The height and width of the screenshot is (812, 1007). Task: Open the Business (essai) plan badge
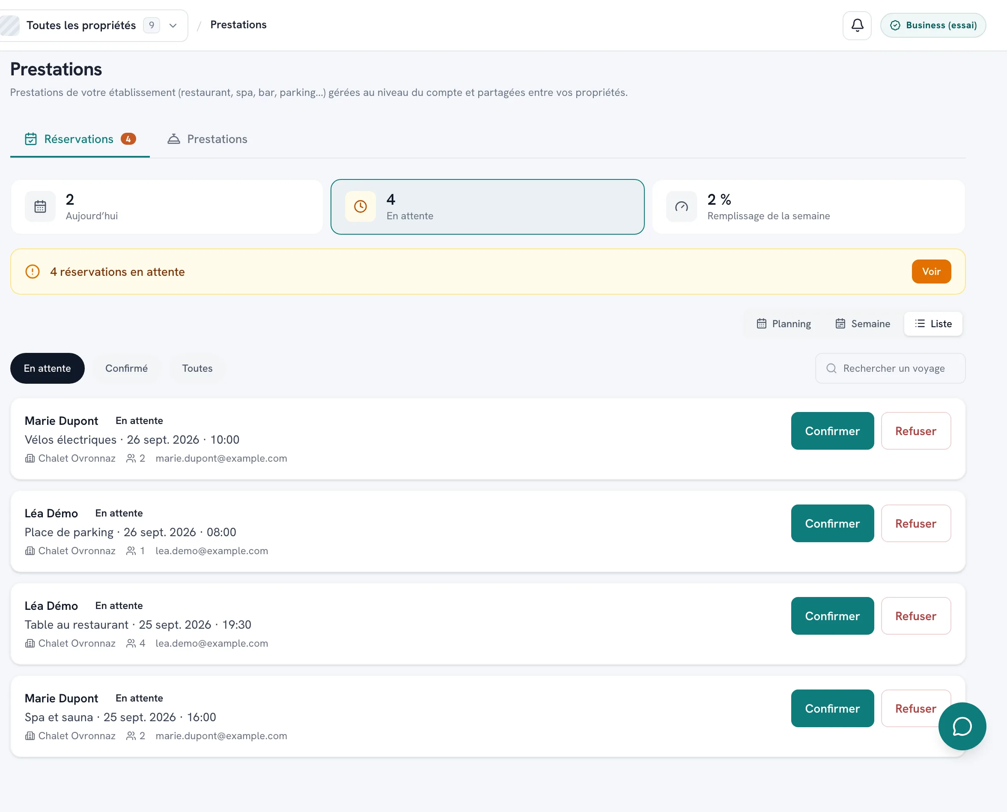click(933, 25)
